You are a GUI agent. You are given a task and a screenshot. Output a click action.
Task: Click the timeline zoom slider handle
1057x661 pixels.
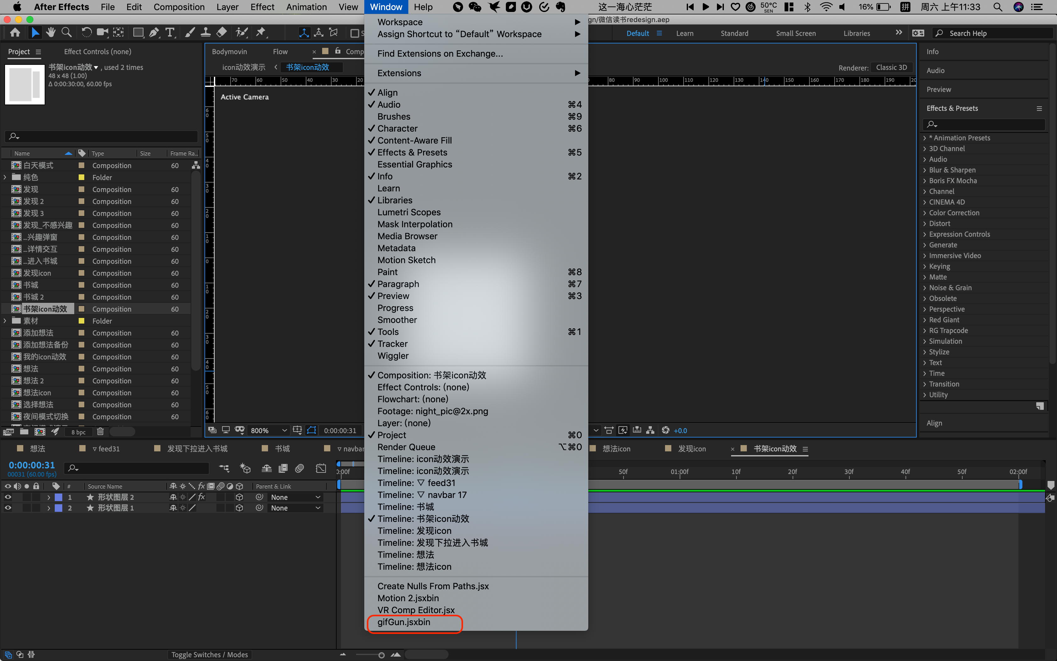coord(381,655)
